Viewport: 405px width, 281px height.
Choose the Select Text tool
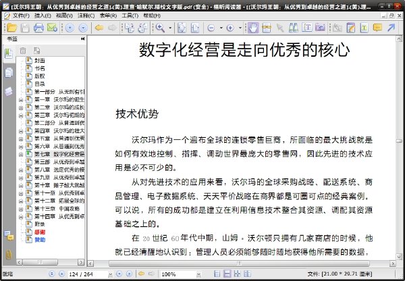pyautogui.click(x=307, y=28)
